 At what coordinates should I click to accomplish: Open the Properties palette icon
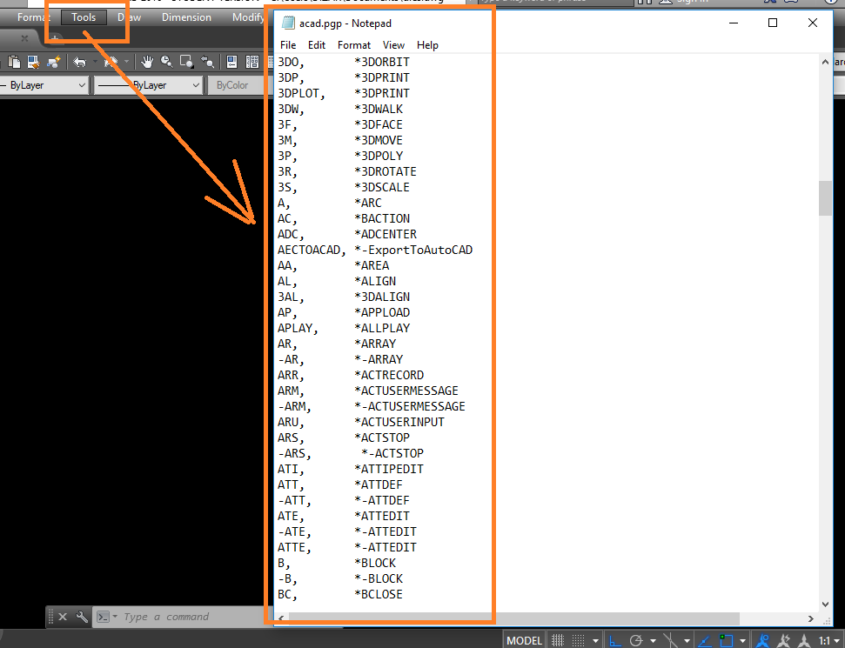click(231, 63)
